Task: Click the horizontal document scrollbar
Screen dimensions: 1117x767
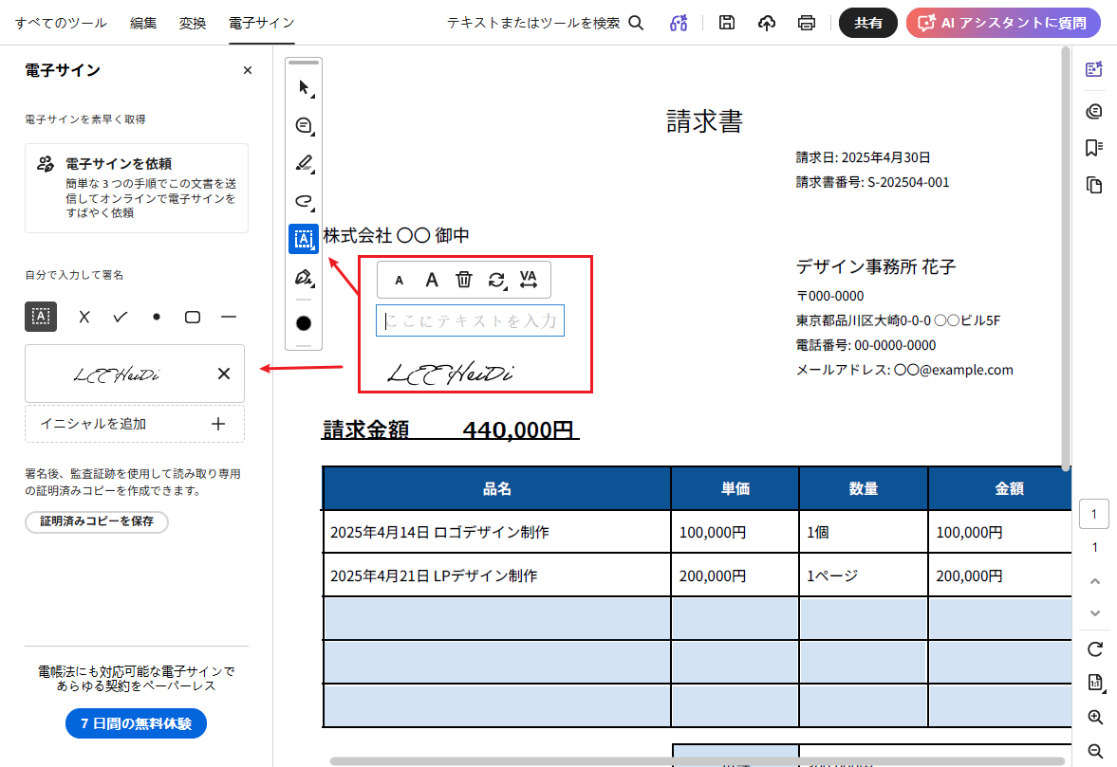Action: pyautogui.click(x=697, y=761)
